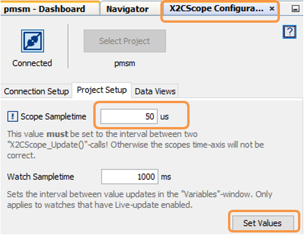The width and height of the screenshot is (305, 236).
Task: Open the Data Views tab
Action: [155, 91]
